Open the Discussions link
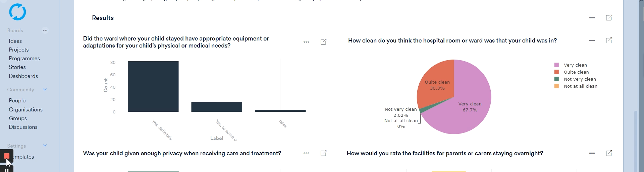This screenshot has height=172, width=644. pyautogui.click(x=23, y=127)
